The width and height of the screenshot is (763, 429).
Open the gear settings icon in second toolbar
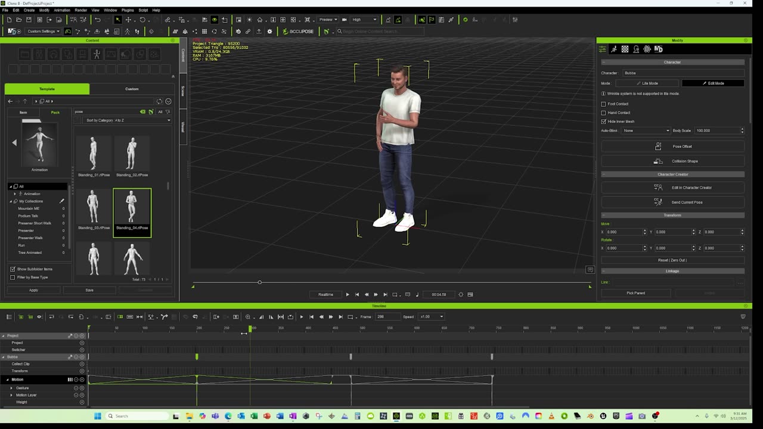tap(269, 32)
